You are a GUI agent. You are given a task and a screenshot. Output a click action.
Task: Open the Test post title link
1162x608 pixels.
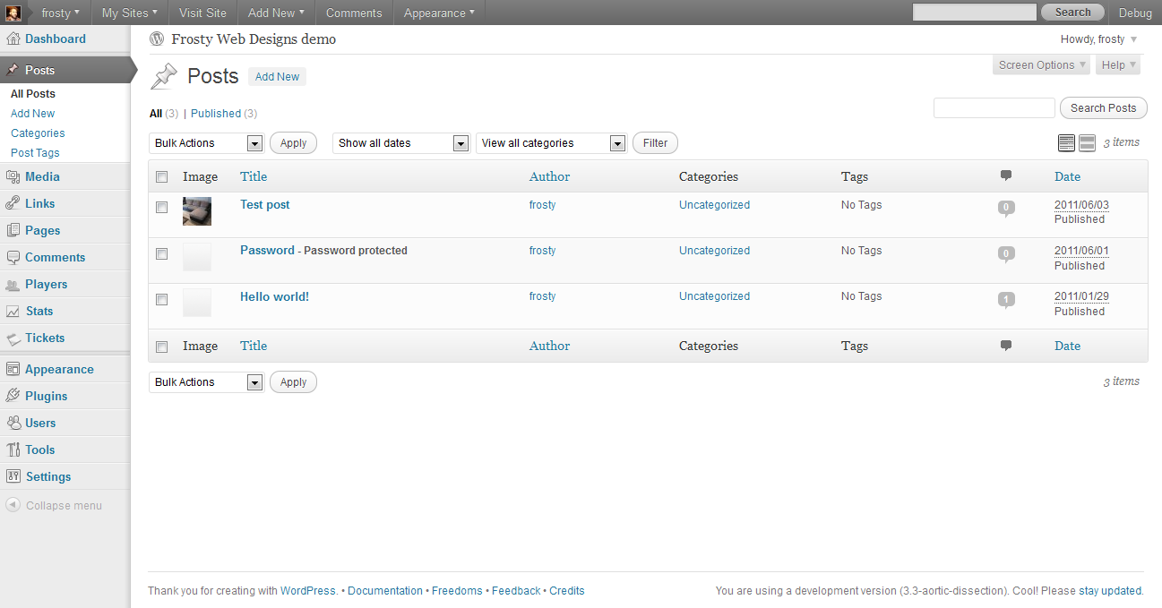(265, 205)
